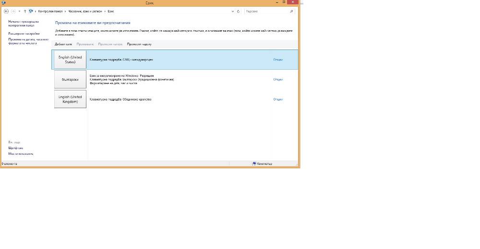Select the English (United Kingdom) tile
The height and width of the screenshot is (249, 480).
[x=70, y=99]
